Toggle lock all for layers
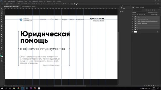 145,14
